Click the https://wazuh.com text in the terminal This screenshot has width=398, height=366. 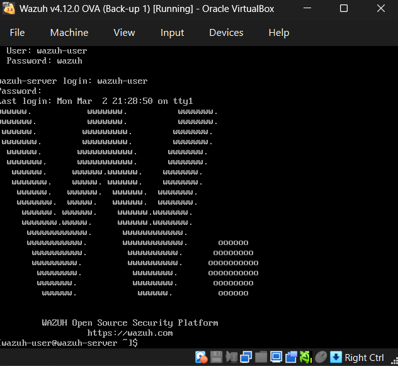click(x=130, y=333)
